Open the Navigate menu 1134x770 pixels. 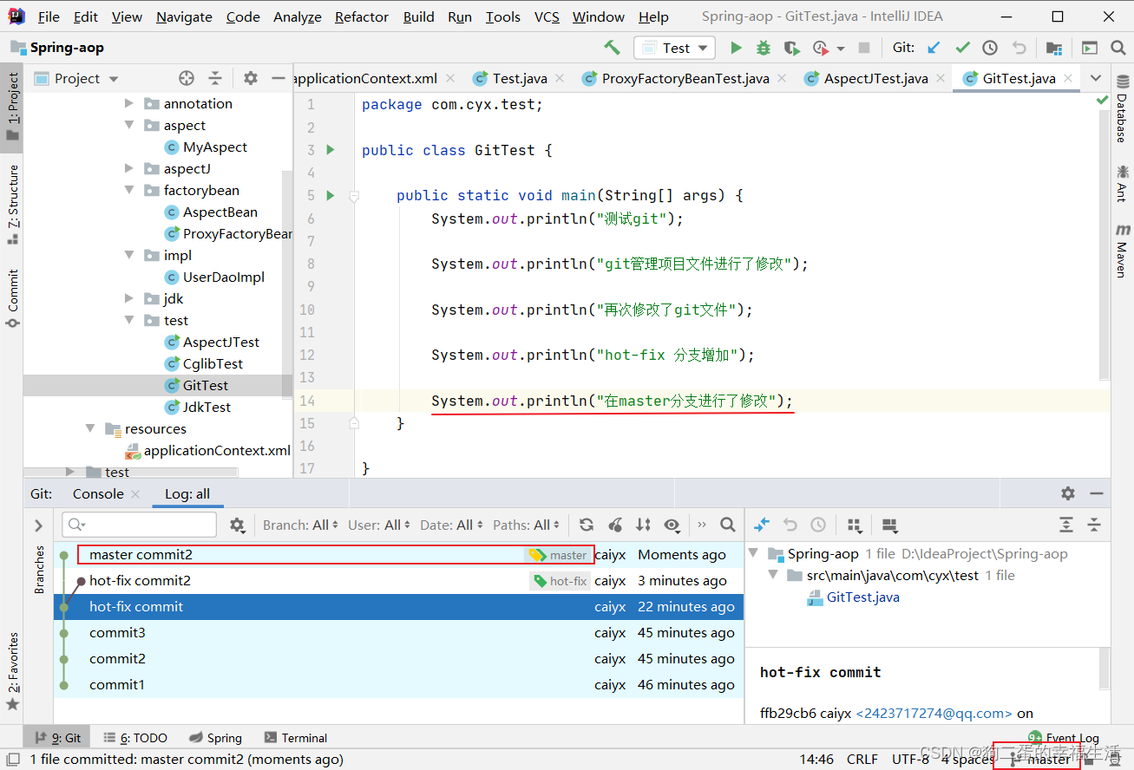tap(184, 16)
